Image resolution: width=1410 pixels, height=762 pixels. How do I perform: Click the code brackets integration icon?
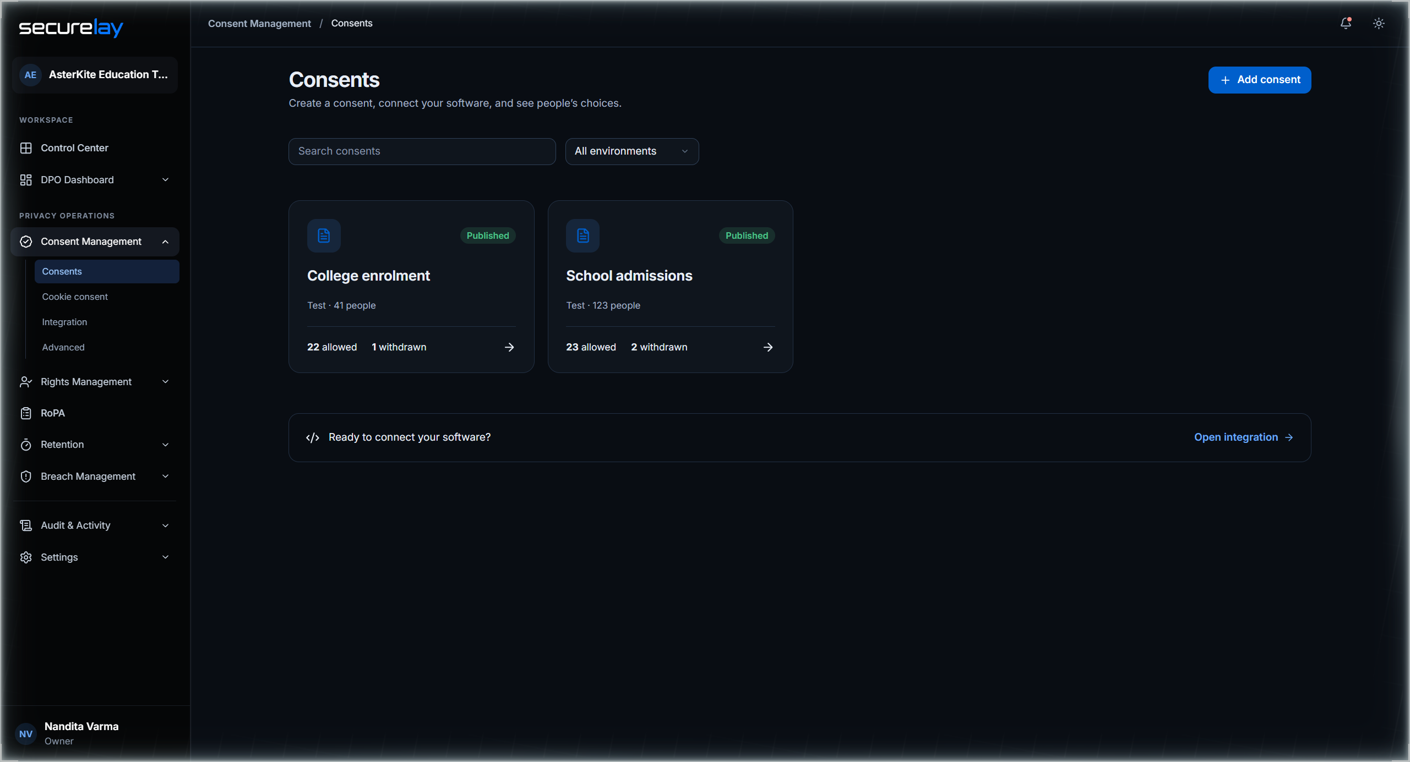point(313,438)
